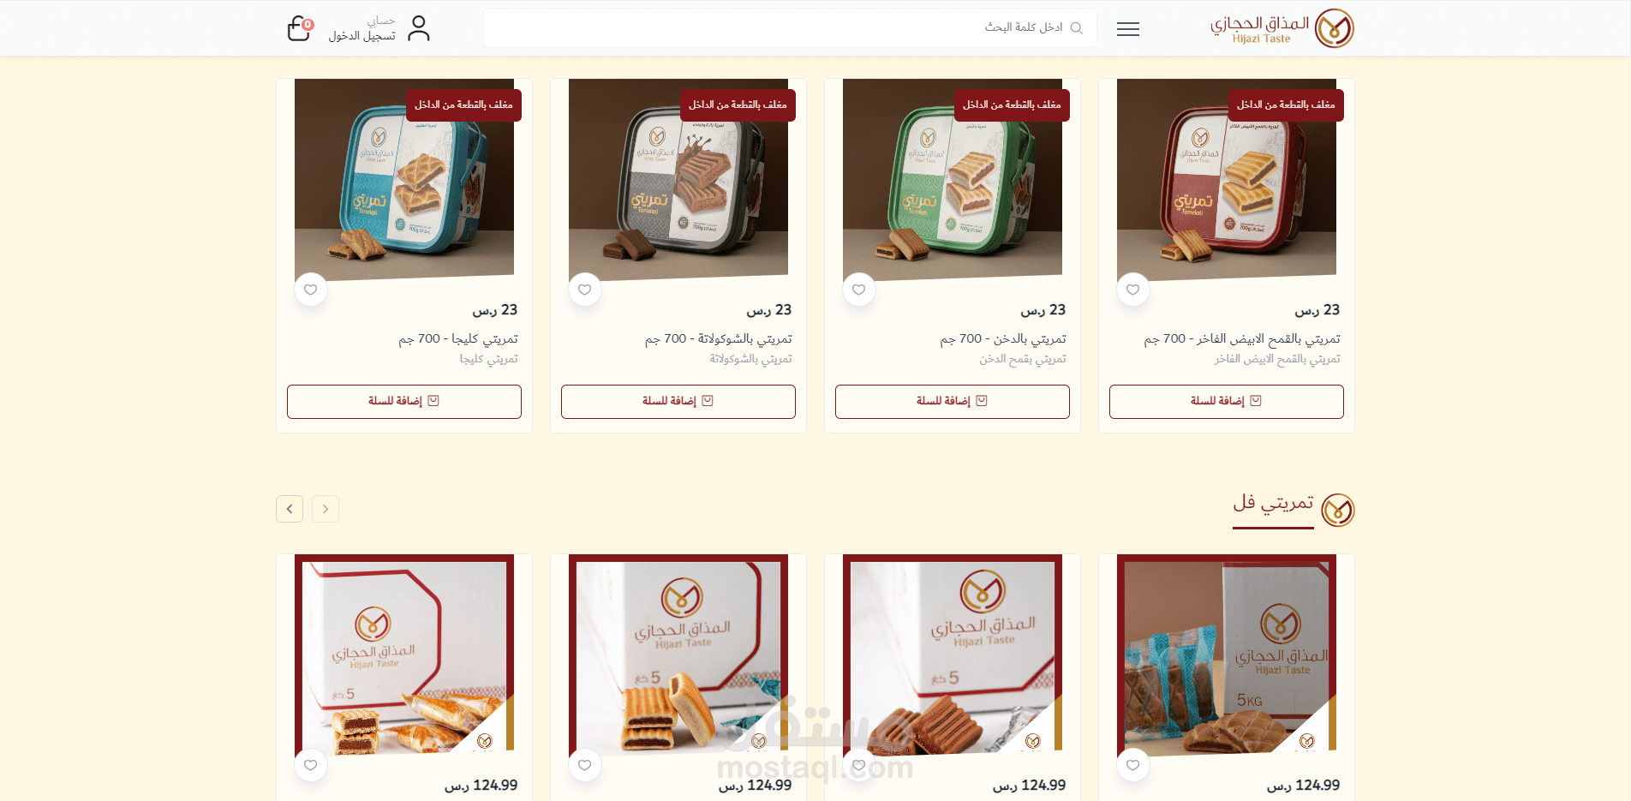Click the login link under My Account
Screen dimensions: 1631x801
tap(362, 36)
